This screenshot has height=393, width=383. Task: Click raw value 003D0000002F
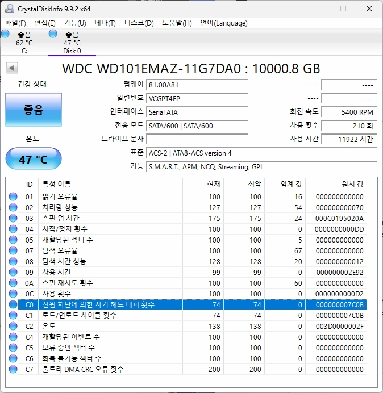point(339,327)
